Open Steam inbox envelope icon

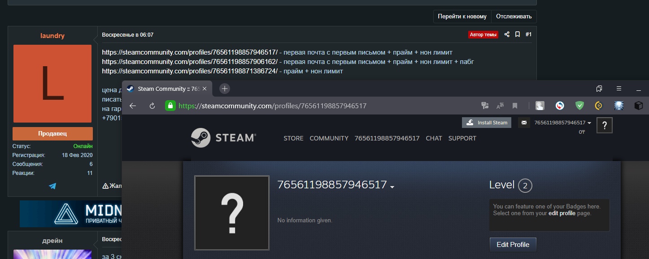click(523, 123)
